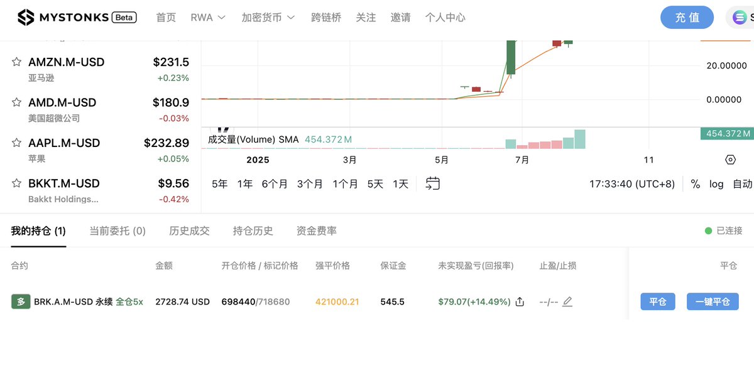Click the 2728.74 USD amount value
The image size is (754, 390).
click(x=182, y=302)
